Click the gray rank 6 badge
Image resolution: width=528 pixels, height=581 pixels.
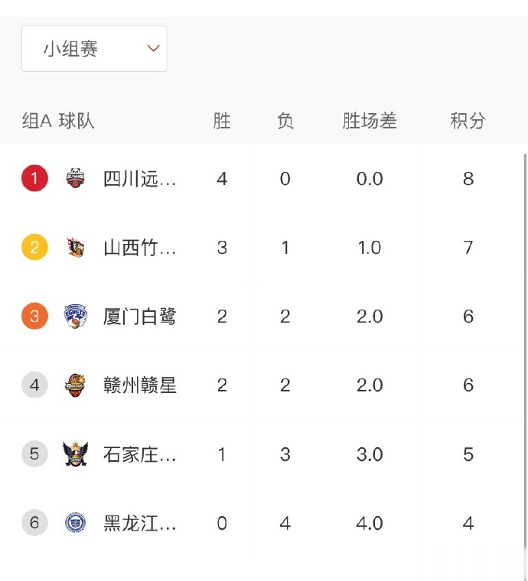click(x=34, y=523)
